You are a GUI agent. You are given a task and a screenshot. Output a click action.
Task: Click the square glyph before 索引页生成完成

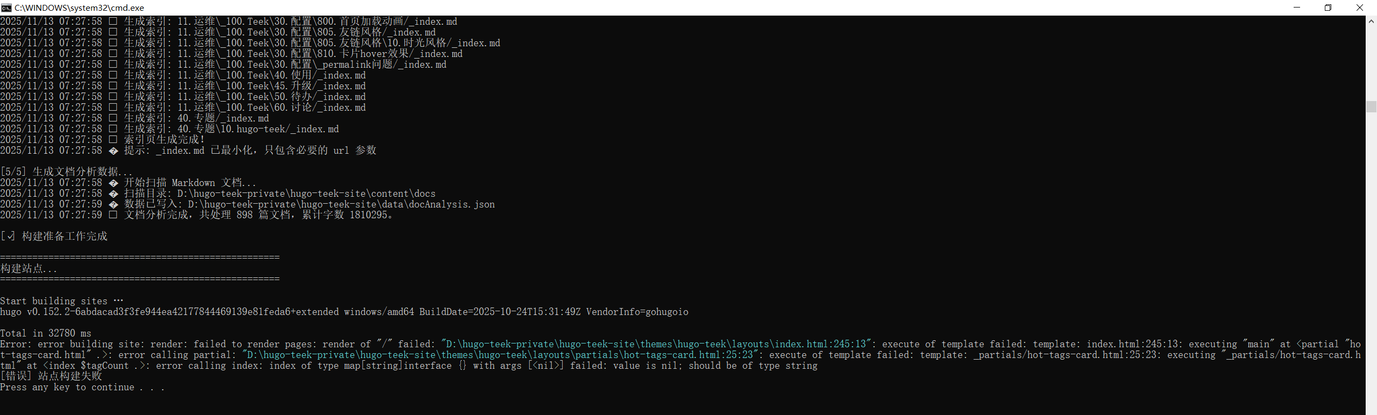[x=113, y=140]
